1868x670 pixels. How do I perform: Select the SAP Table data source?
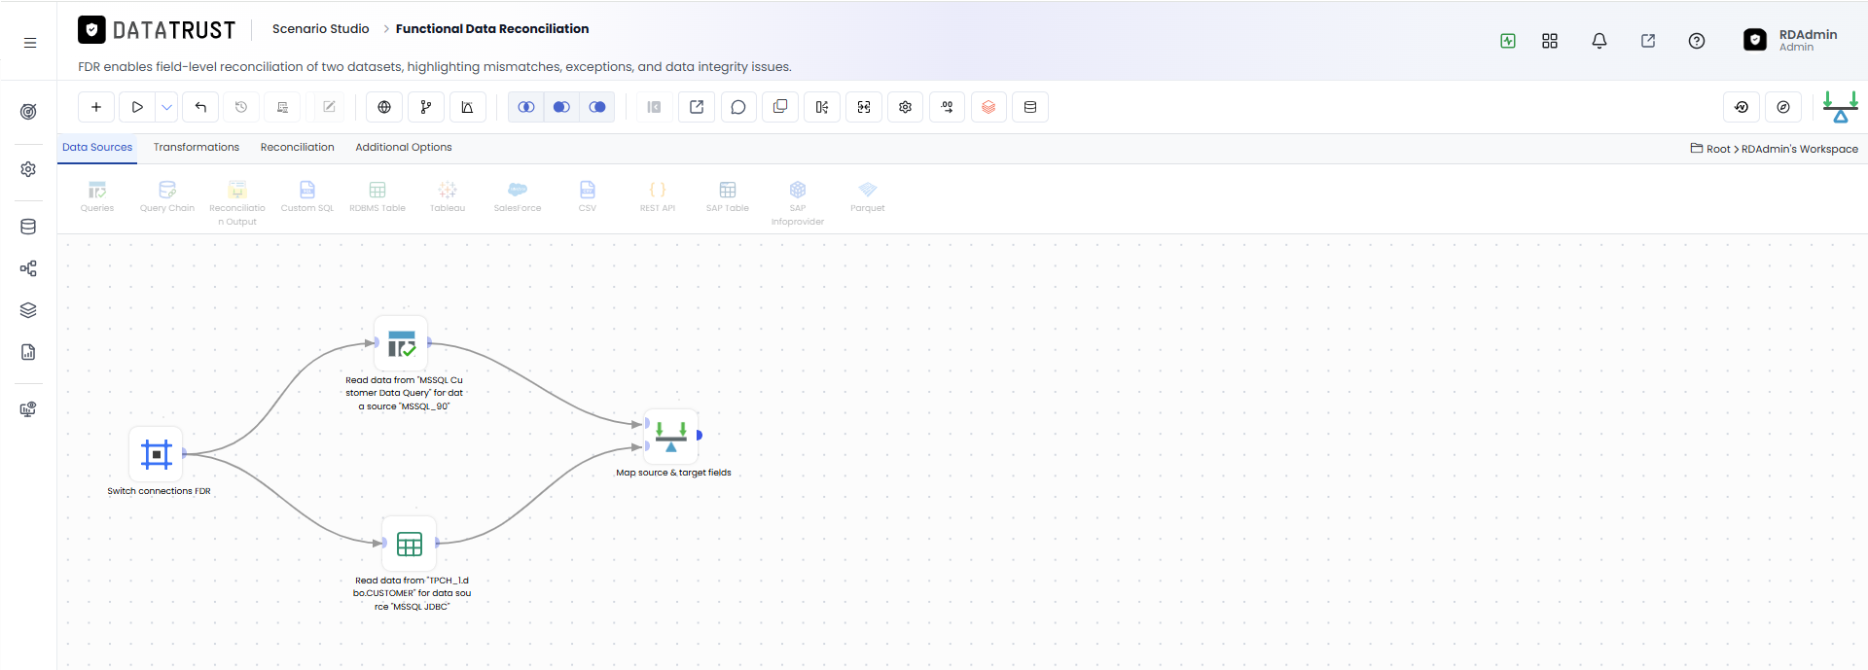[x=728, y=196]
